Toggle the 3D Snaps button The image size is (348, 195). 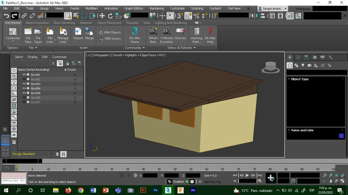pyautogui.click(x=180, y=16)
